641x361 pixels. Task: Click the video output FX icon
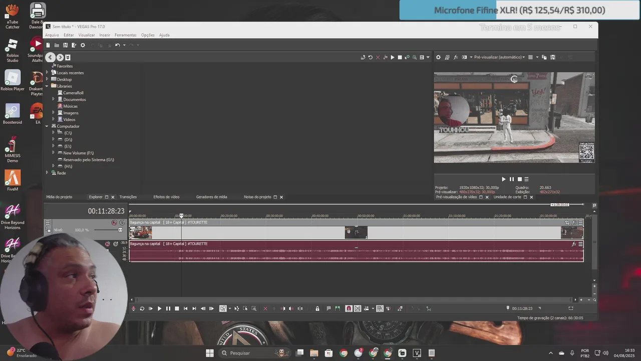(456, 57)
